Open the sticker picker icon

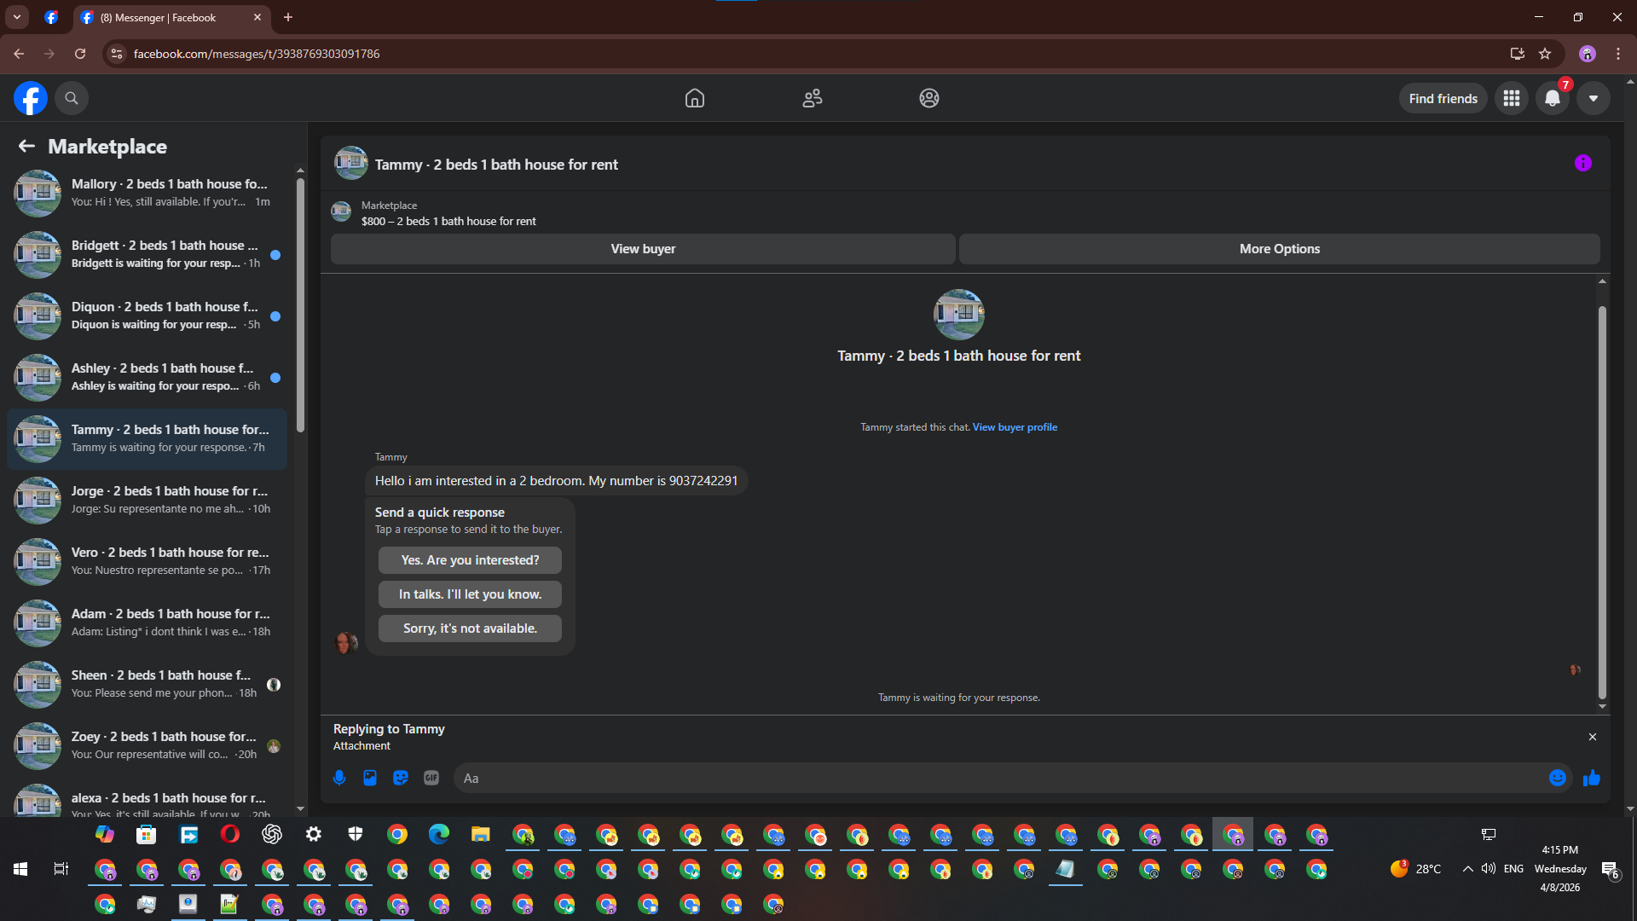pos(401,778)
